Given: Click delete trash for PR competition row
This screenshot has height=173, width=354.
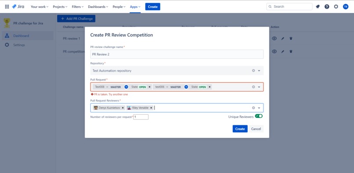Looking at the screenshot, I should pyautogui.click(x=291, y=52).
